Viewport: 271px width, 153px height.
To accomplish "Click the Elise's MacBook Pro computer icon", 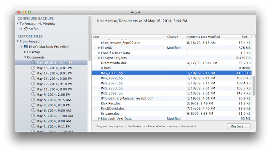I will [x=26, y=46].
